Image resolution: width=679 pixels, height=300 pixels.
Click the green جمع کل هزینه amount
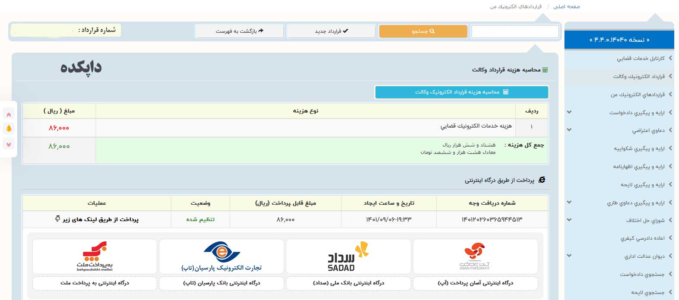click(x=59, y=147)
